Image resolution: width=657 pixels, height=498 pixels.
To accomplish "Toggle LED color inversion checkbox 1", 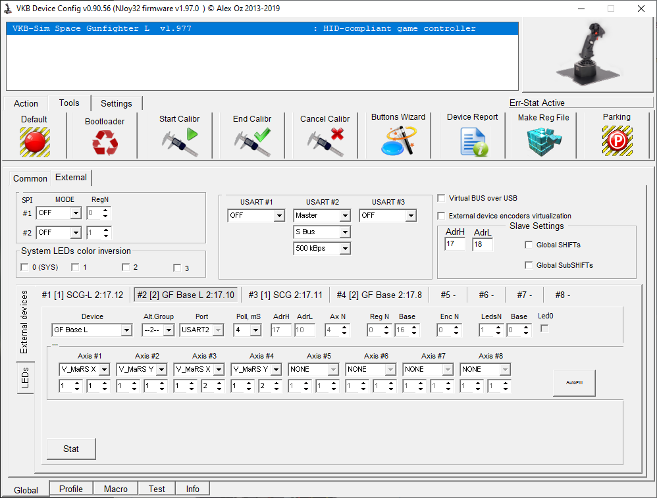I will [x=76, y=267].
